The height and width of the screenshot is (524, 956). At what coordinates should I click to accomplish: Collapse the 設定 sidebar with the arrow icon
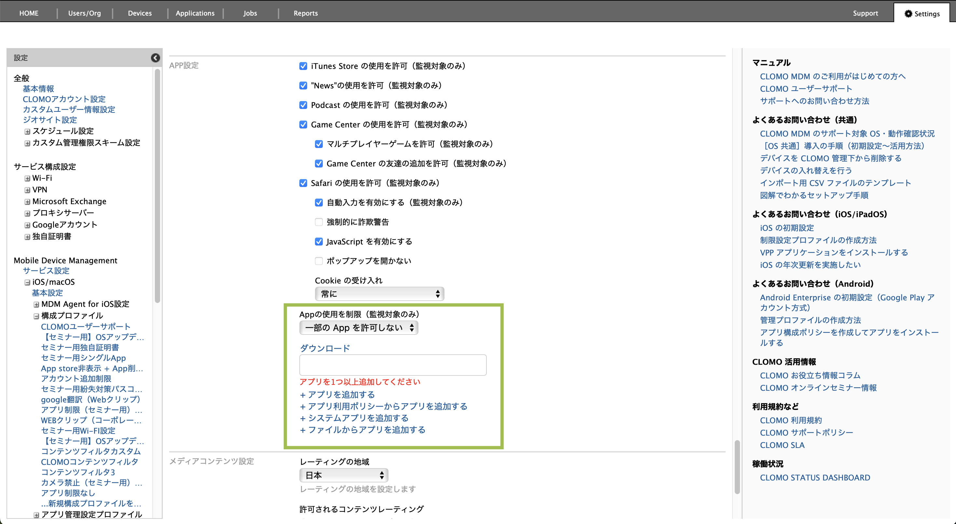[x=155, y=58]
